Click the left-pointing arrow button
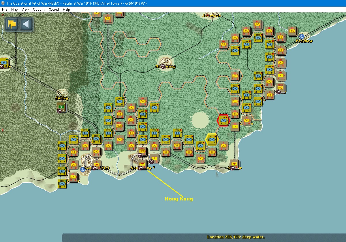Image resolution: width=346 pixels, height=242 pixels. pyautogui.click(x=26, y=24)
